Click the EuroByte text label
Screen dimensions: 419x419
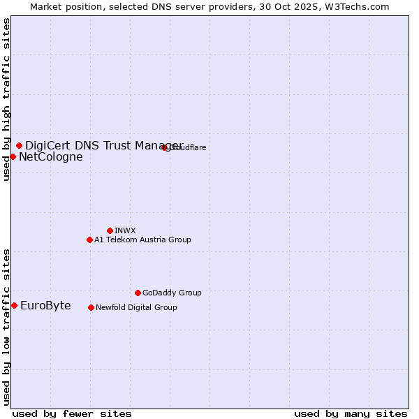click(x=45, y=306)
